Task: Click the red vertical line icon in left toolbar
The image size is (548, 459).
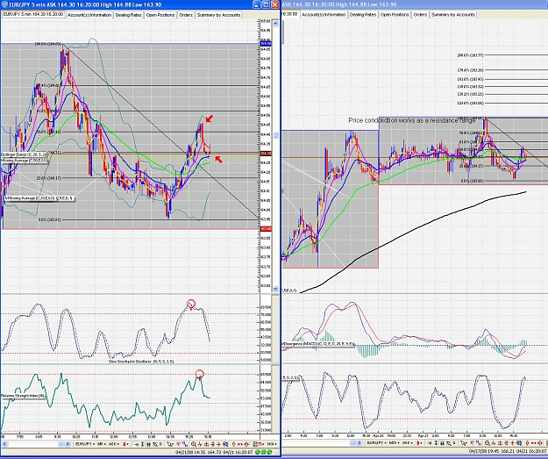Action: pos(206,444)
